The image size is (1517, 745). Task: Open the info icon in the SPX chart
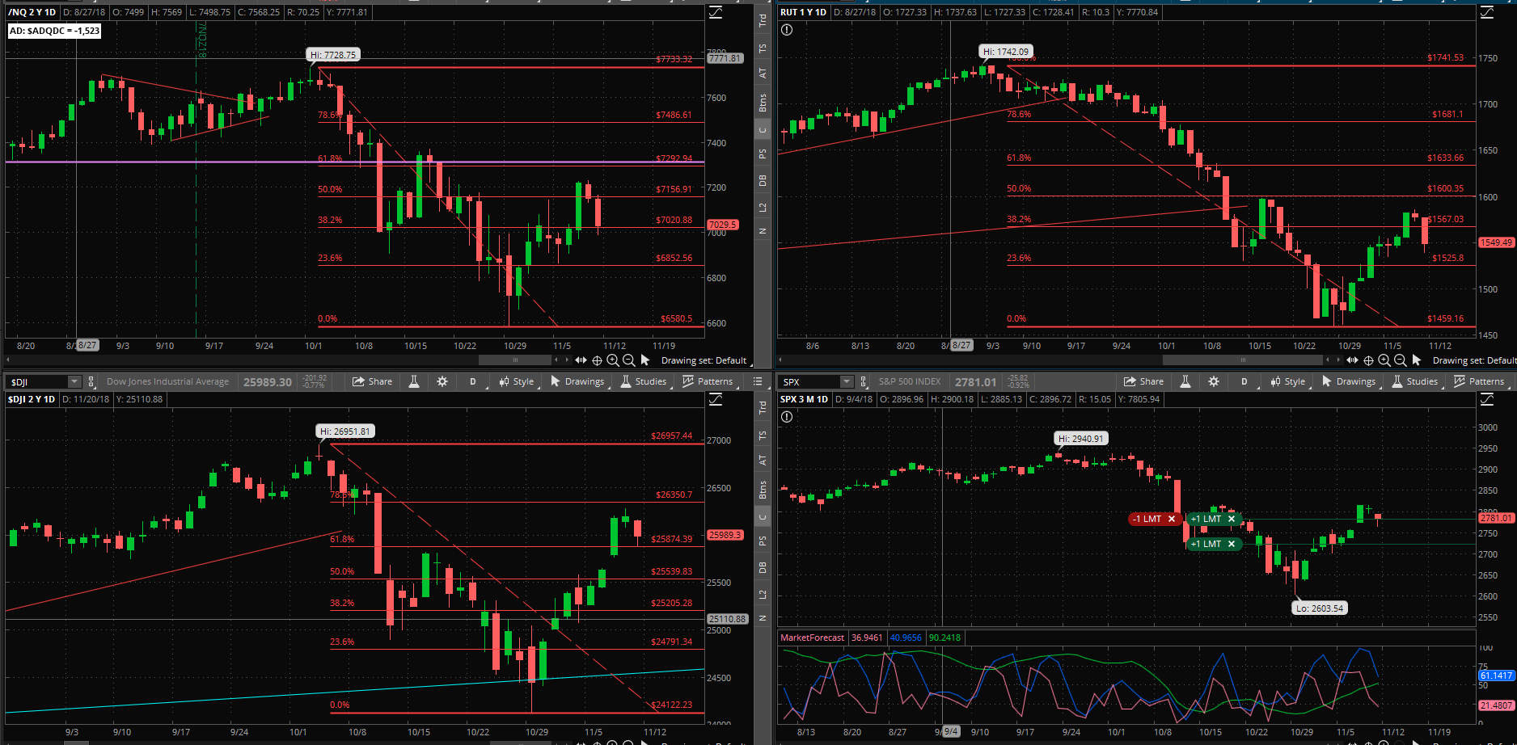point(787,417)
